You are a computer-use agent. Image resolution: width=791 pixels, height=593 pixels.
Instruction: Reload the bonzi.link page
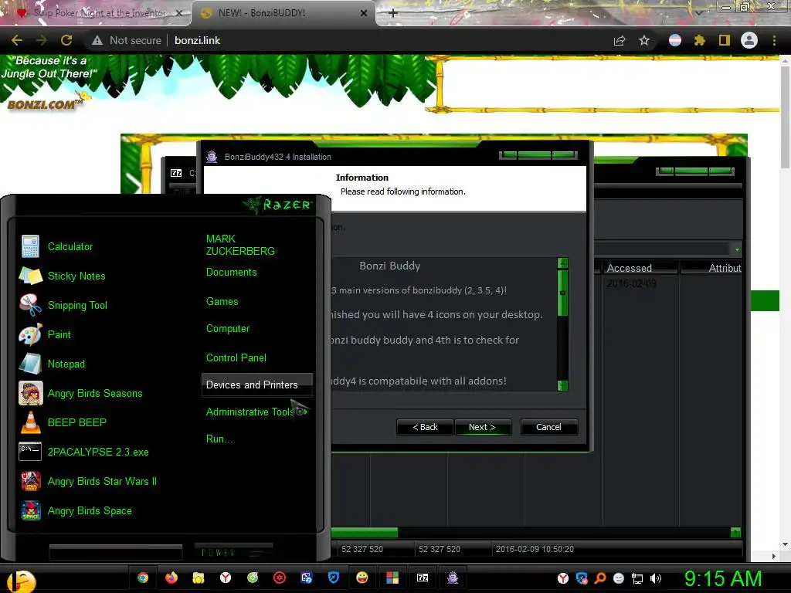pyautogui.click(x=66, y=40)
